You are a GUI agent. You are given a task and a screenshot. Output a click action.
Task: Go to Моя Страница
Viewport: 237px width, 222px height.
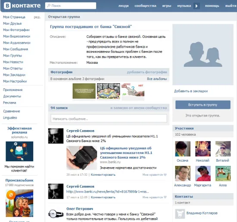[x=14, y=17]
